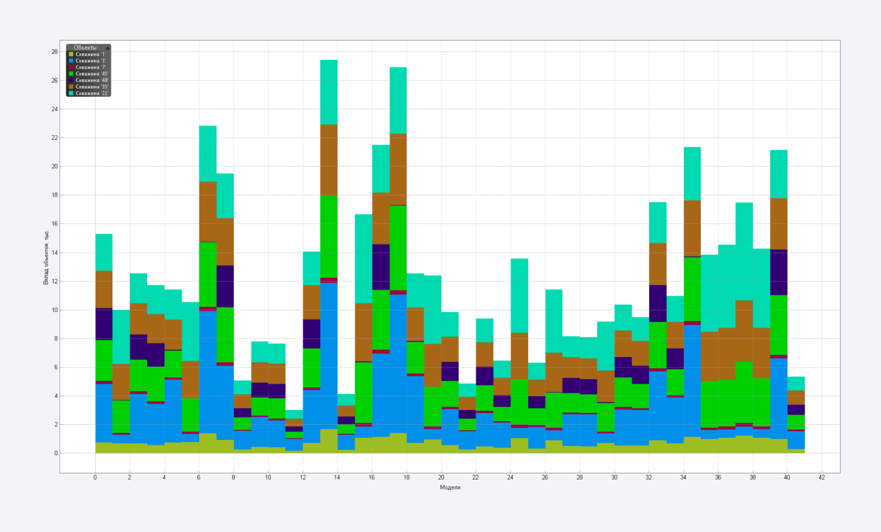Image resolution: width=881 pixels, height=532 pixels.
Task: Click the 14 tick on the vertical axis
Action: coord(54,252)
